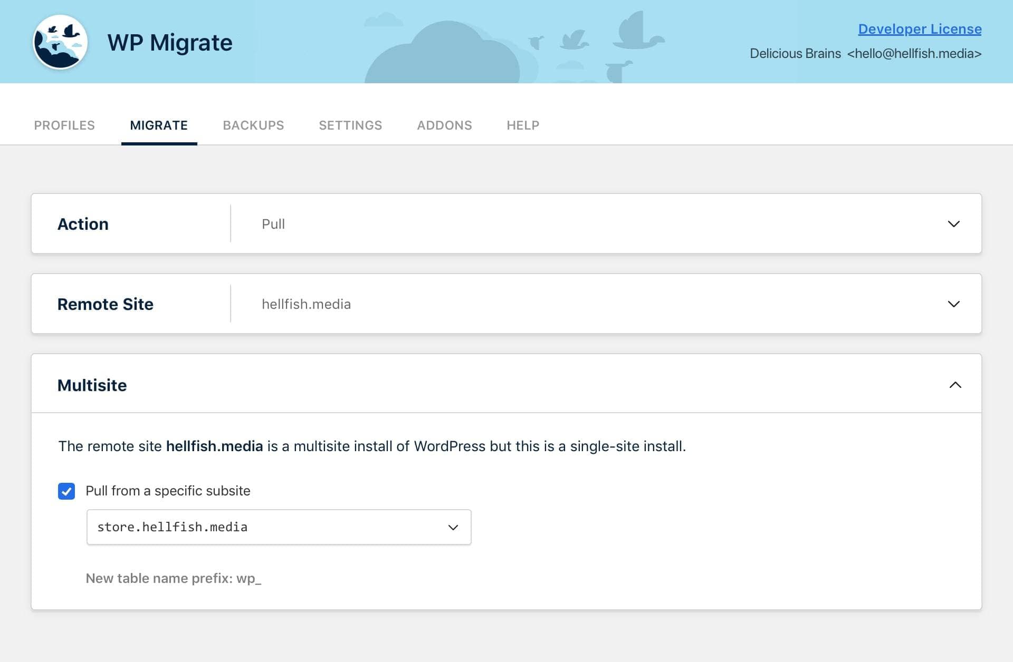Click the 'New table name prefix: wp_' text
This screenshot has height=662, width=1013.
pos(174,578)
